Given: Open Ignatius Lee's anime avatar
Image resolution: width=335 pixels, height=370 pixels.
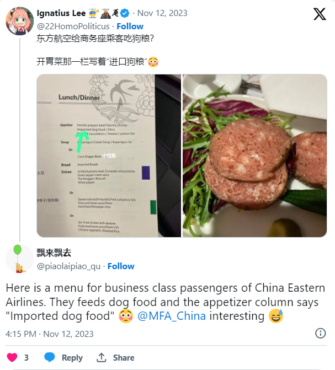Looking at the screenshot, I should 20,21.
